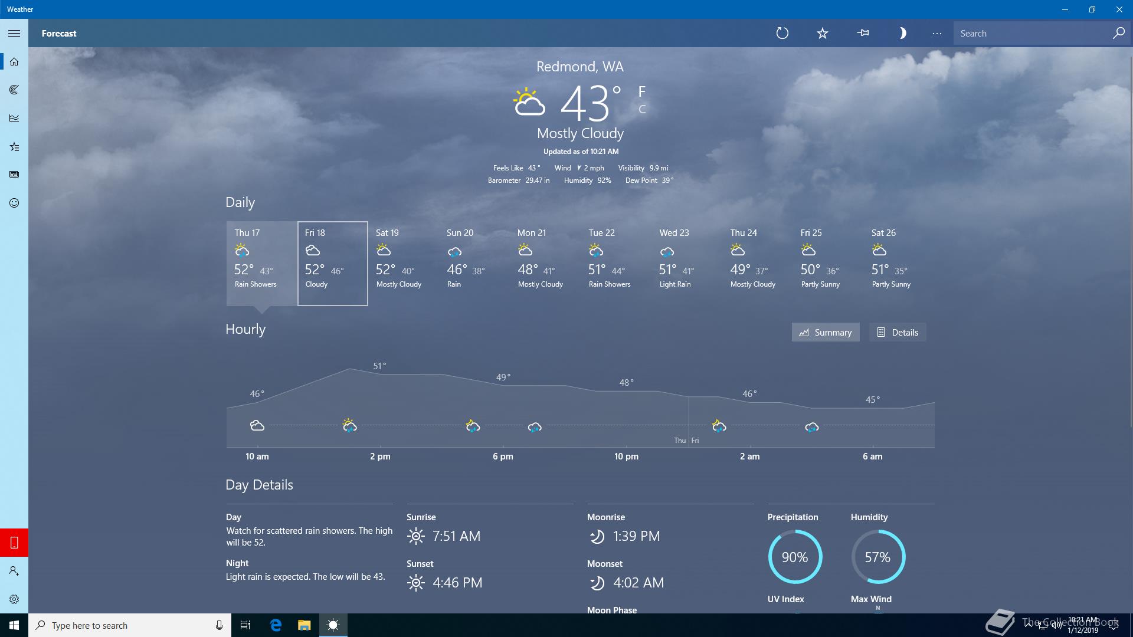Click the Sunrise 7:51 AM time

pos(456,536)
